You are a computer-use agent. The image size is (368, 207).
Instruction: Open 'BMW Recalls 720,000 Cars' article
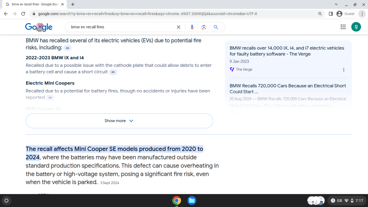(x=288, y=89)
